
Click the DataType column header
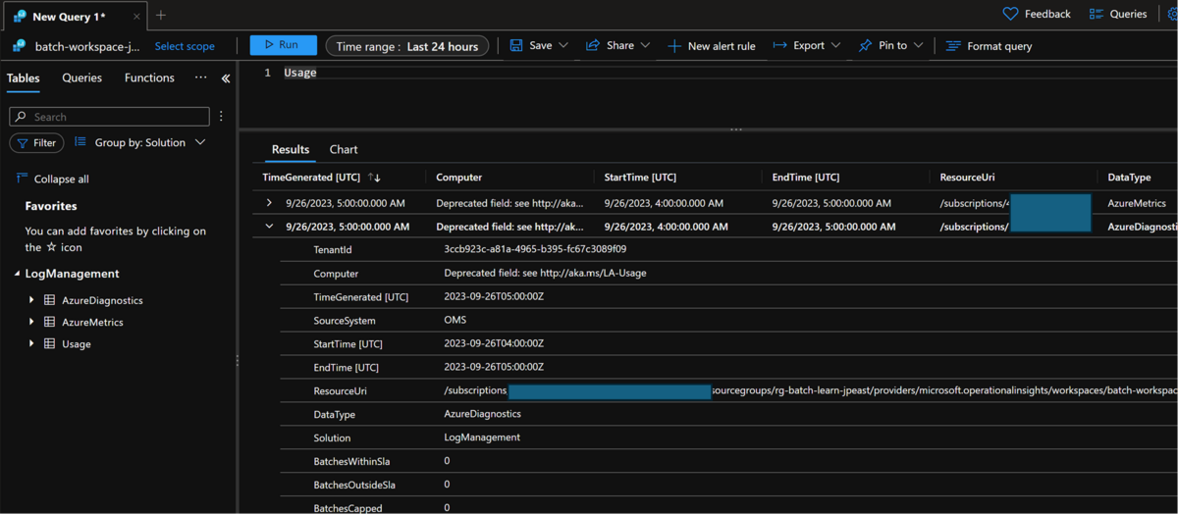(x=1129, y=178)
